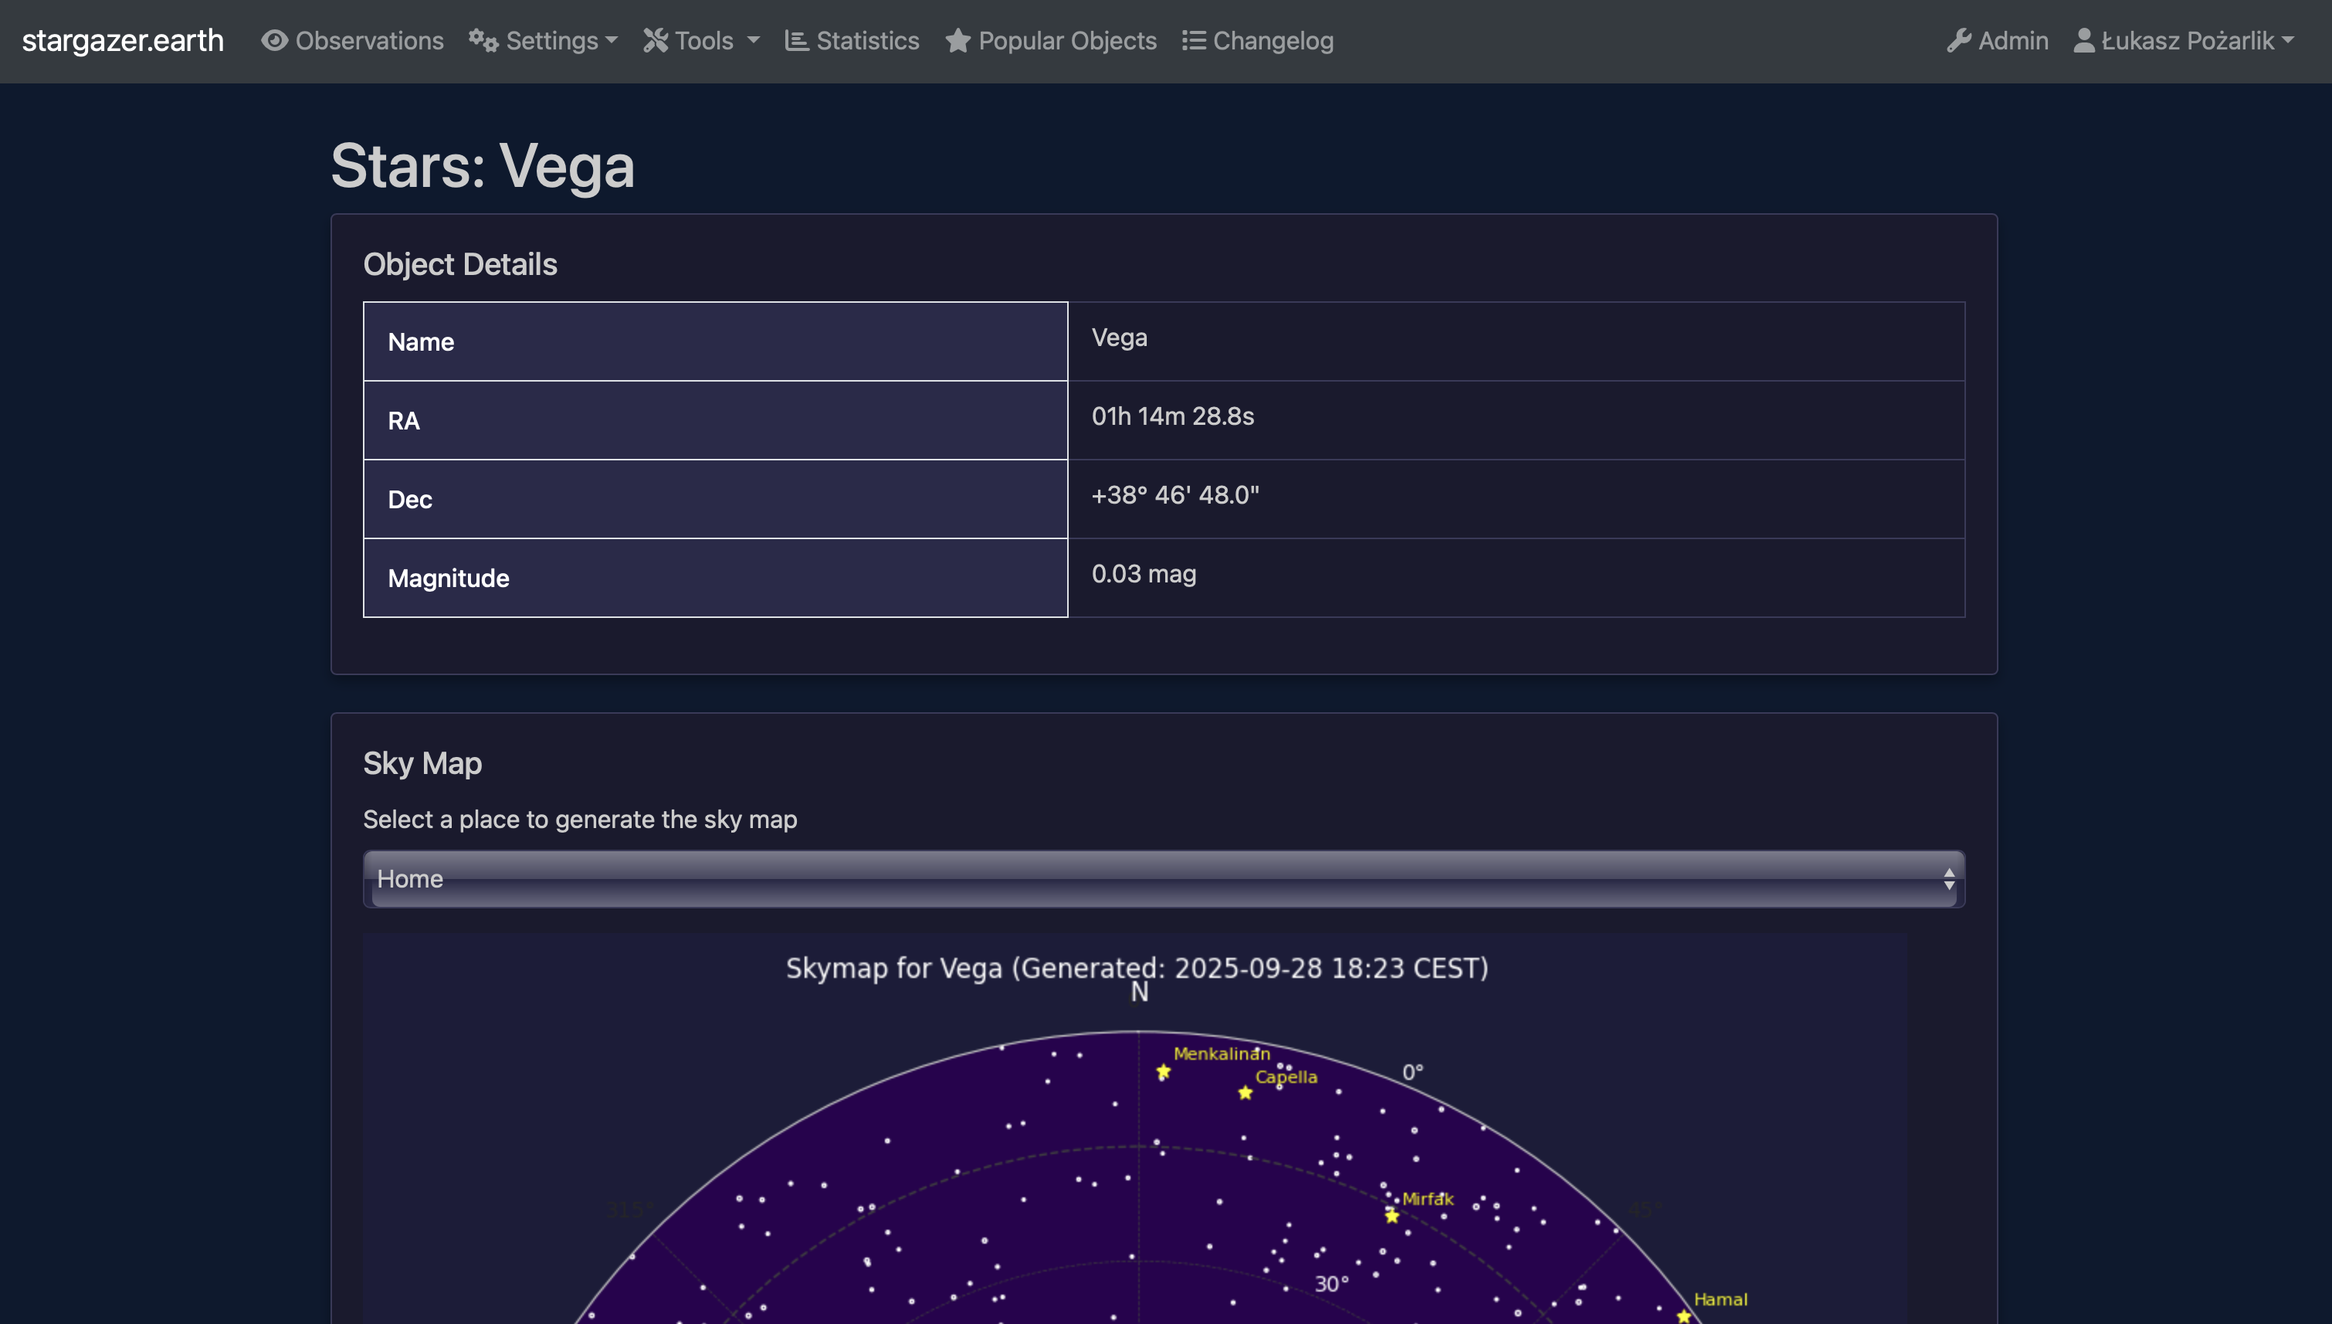Open the Popular Objects page
Viewport: 2332px width, 1324px height.
(1067, 41)
